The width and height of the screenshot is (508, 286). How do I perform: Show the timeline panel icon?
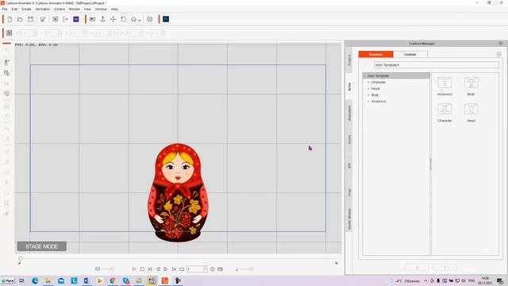221,269
